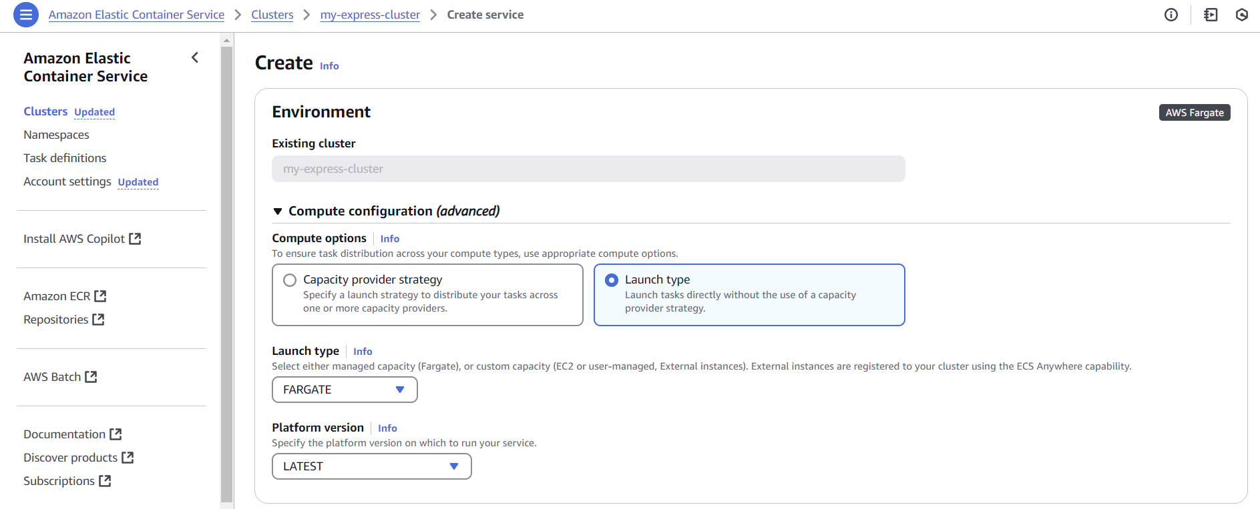Viewport: 1260px width, 509px height.
Task: Click external link icon beside AWS Batch
Action: 91,377
